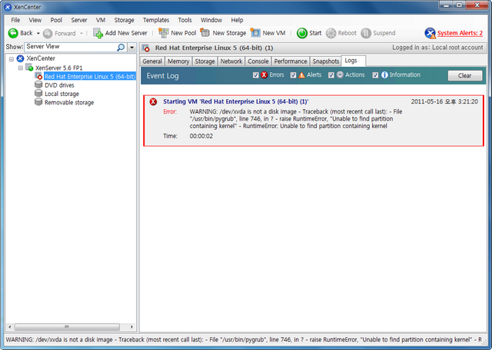This screenshot has height=350, width=492.
Task: Click the stopped VM icon in tree
Action: click(x=38, y=76)
